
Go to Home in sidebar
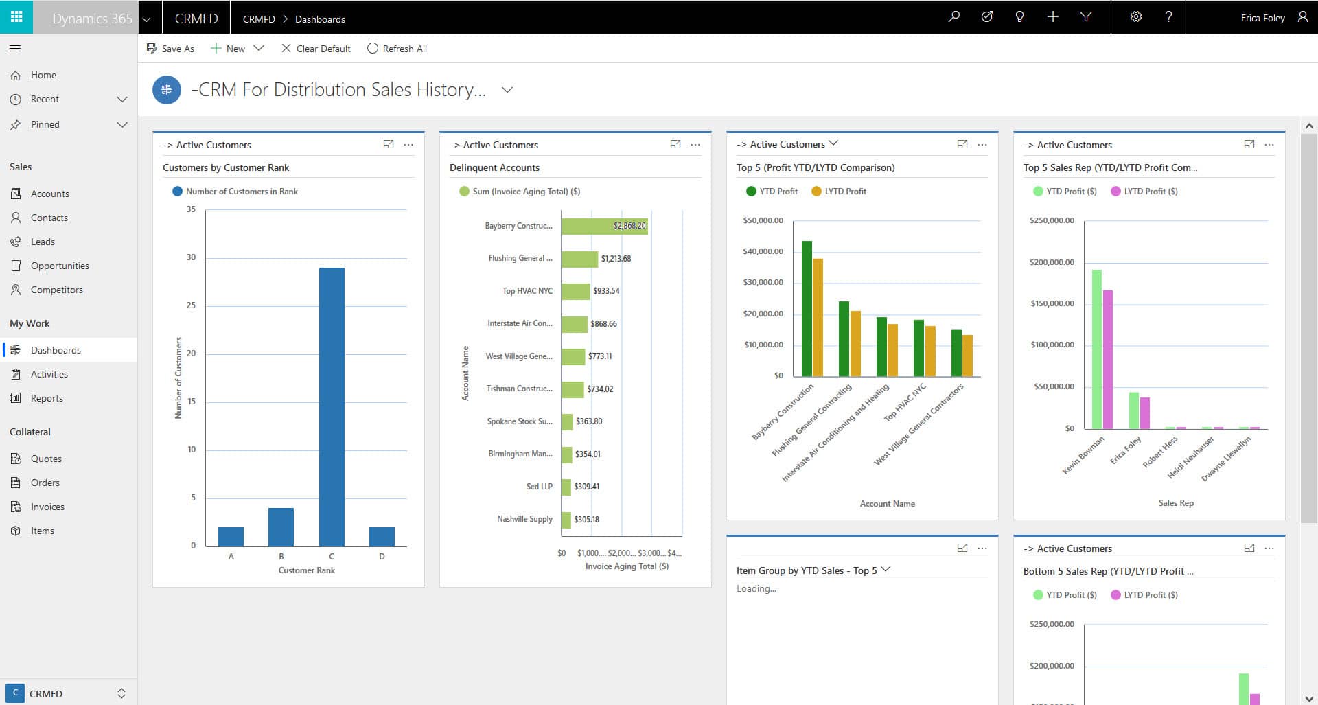69,75
